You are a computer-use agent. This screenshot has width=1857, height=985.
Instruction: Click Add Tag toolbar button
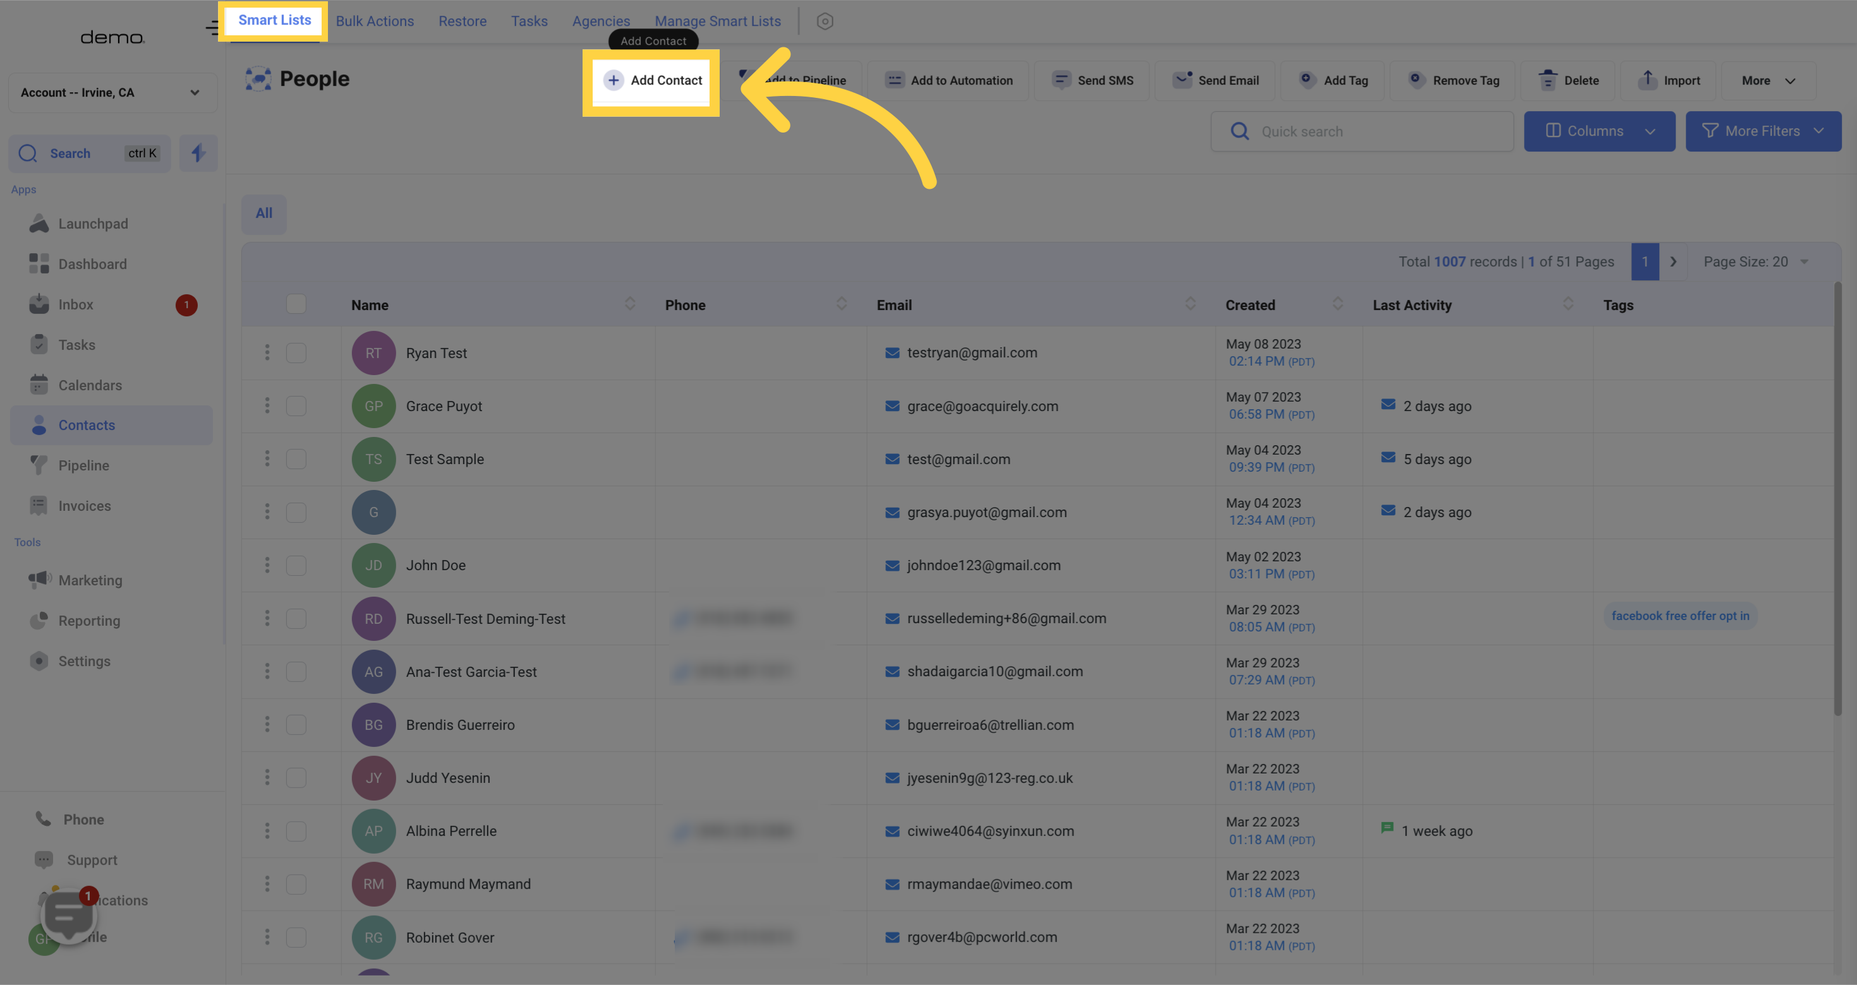coord(1334,80)
